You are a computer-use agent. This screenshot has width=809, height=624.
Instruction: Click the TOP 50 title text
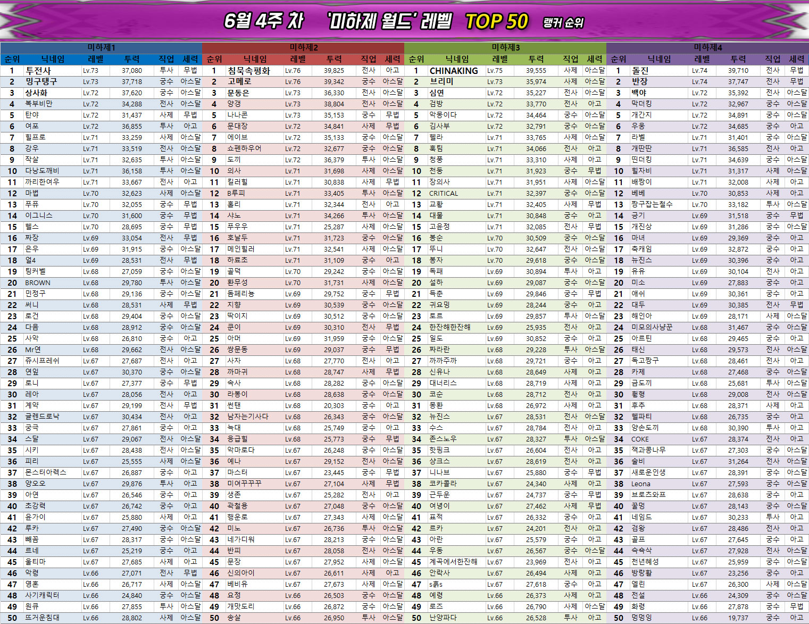[x=496, y=22]
